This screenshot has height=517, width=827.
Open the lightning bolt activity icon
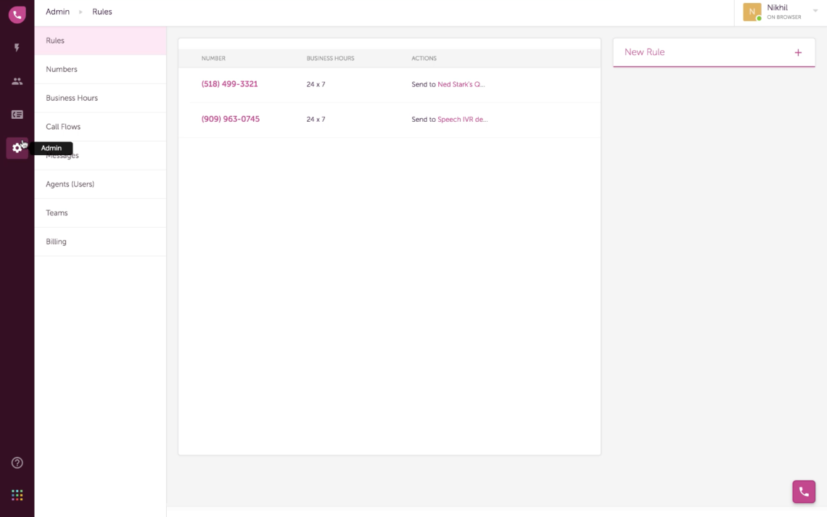17,48
